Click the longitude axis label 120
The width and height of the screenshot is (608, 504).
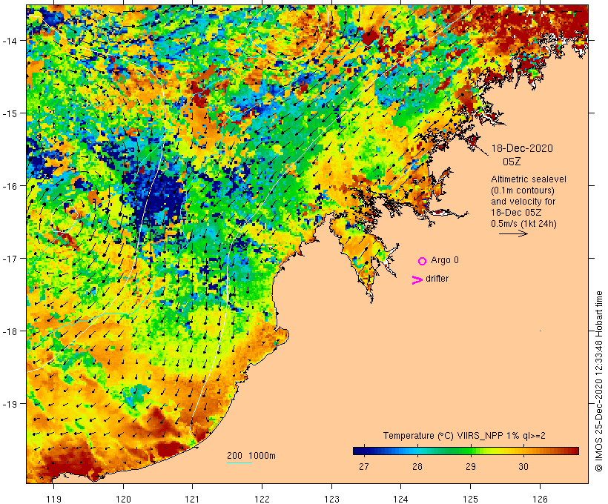[123, 499]
